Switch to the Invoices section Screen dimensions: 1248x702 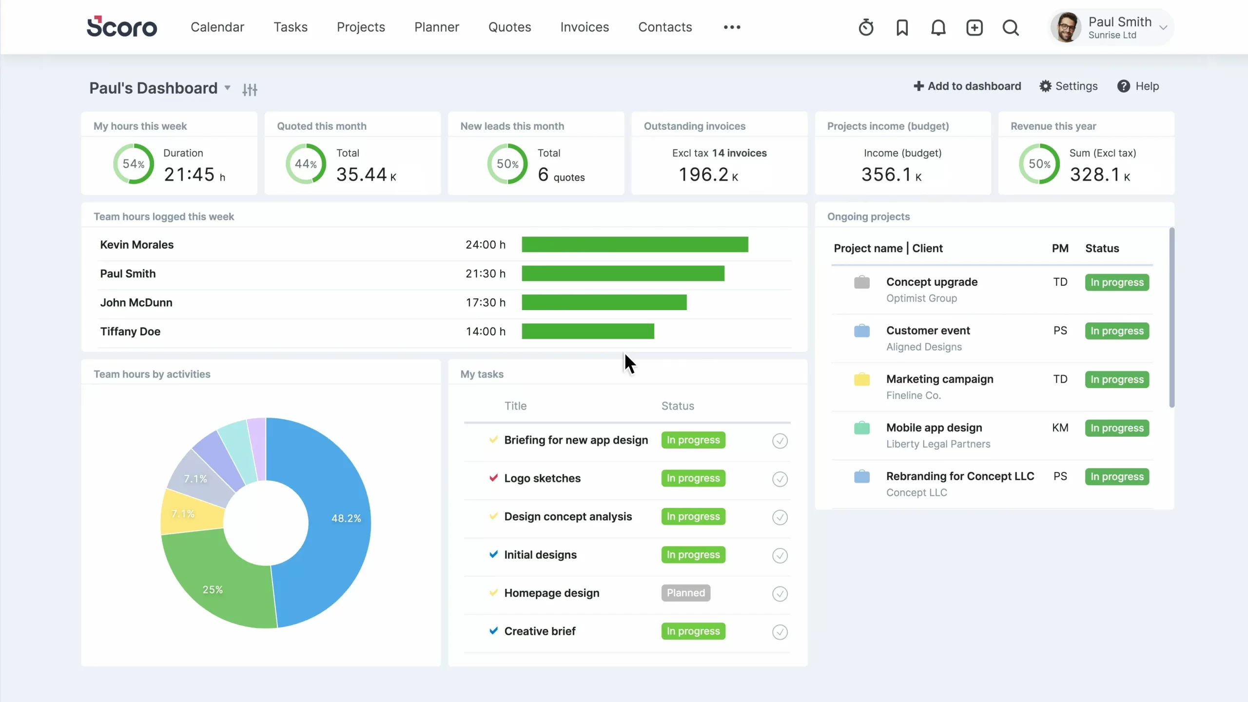pos(584,27)
